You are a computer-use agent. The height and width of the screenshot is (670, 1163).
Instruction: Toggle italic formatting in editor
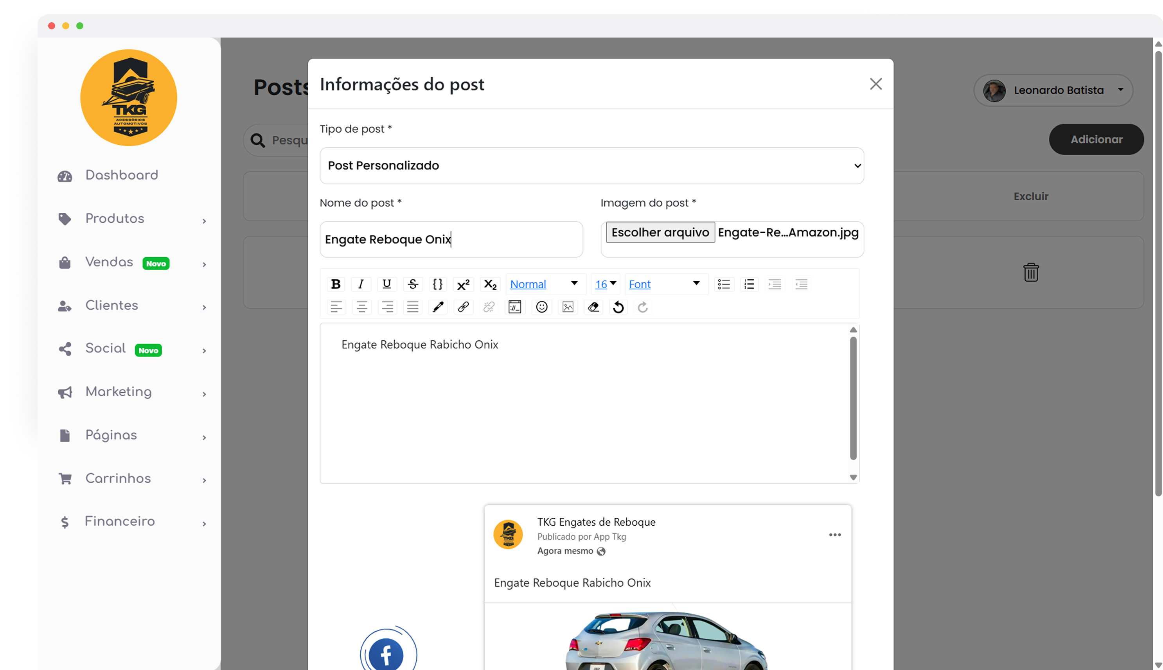tap(361, 284)
